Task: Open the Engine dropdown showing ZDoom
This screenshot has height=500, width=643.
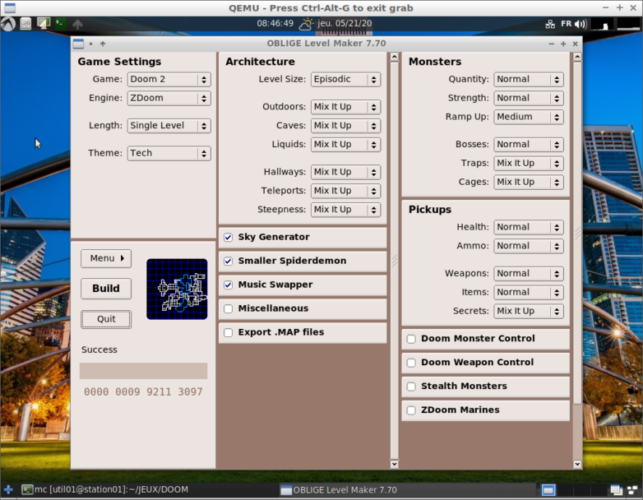Action: tap(169, 99)
